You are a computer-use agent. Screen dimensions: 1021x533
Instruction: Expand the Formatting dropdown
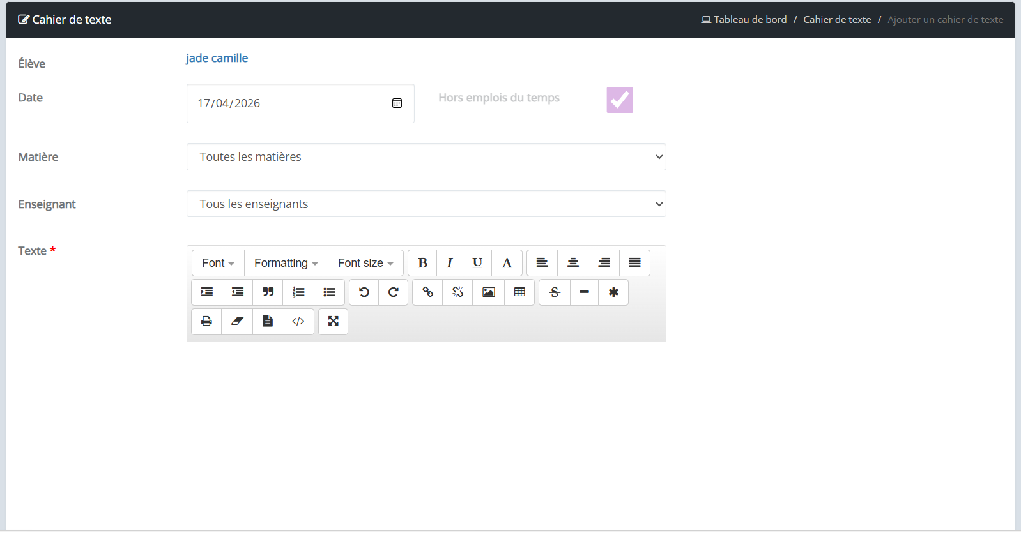point(286,263)
